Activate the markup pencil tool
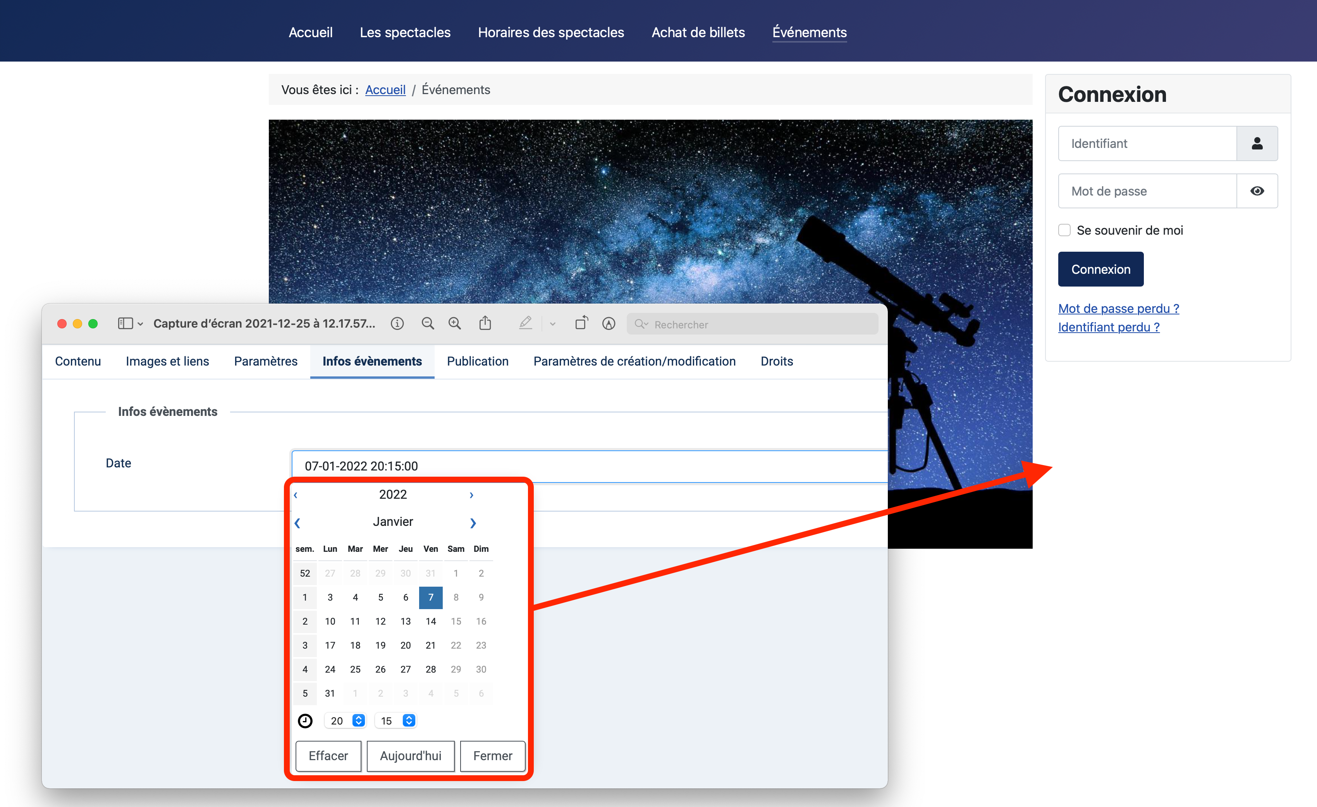Viewport: 1317px width, 807px height. tap(525, 323)
